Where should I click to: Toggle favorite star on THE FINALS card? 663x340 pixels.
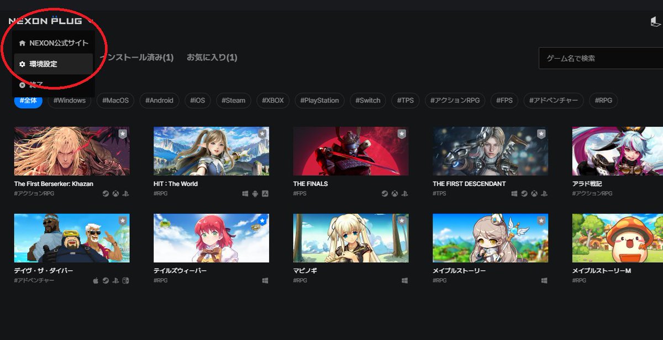[x=402, y=134]
